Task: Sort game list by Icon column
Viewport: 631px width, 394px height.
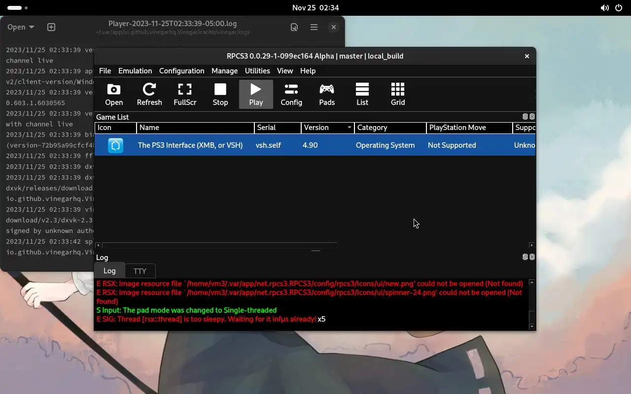Action: coord(116,128)
